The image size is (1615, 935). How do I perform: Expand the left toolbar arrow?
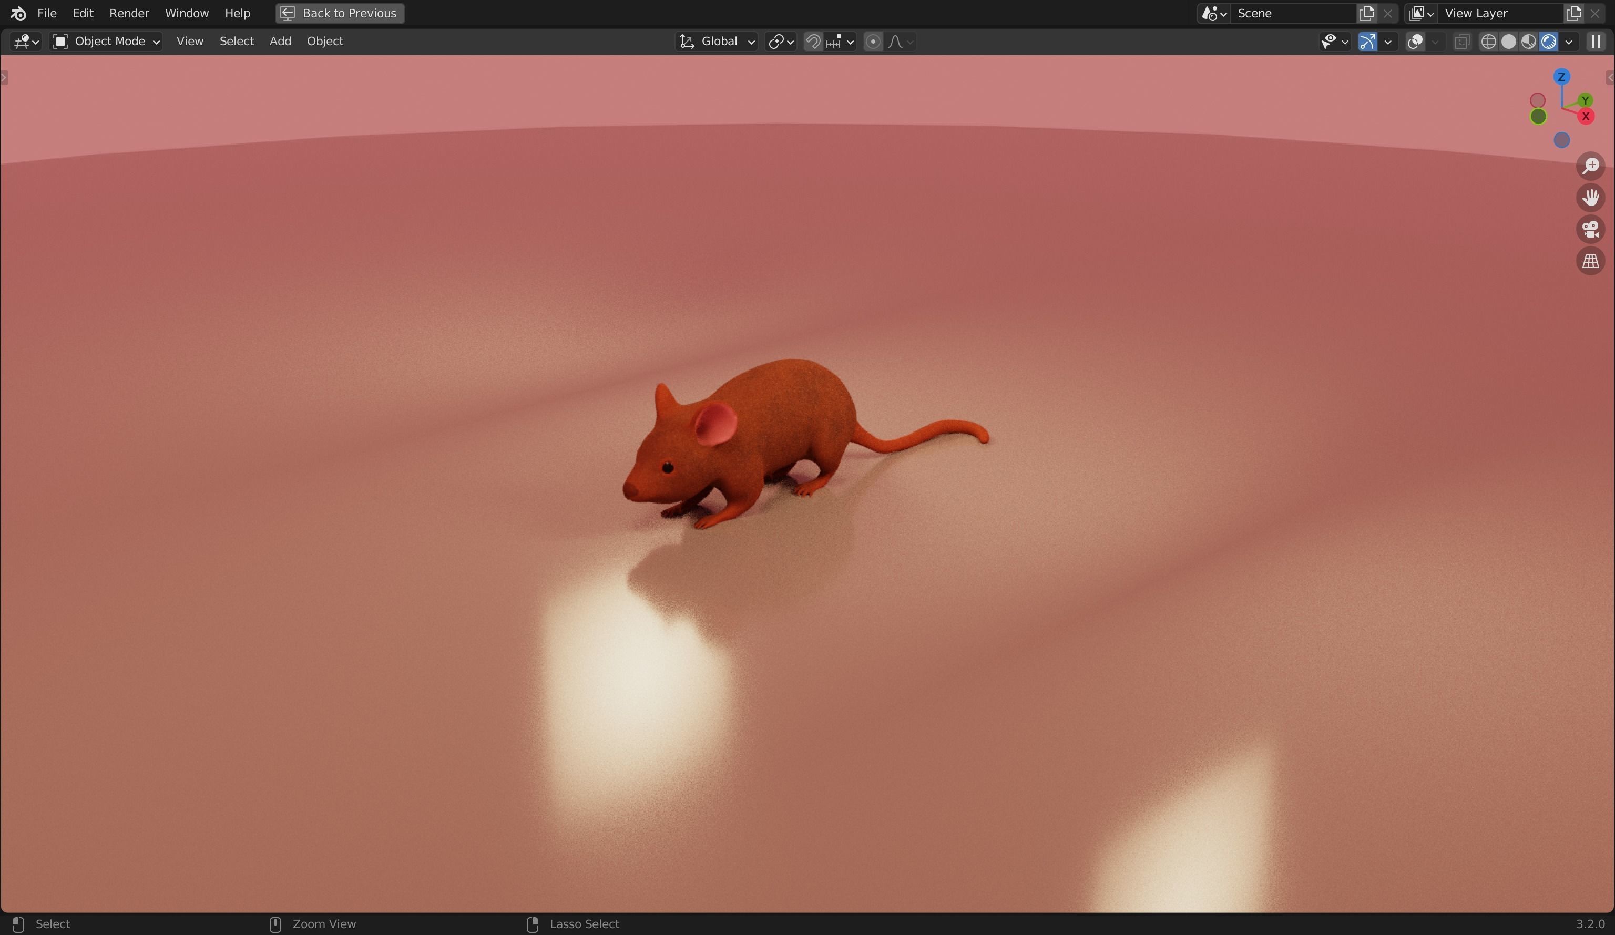(5, 78)
